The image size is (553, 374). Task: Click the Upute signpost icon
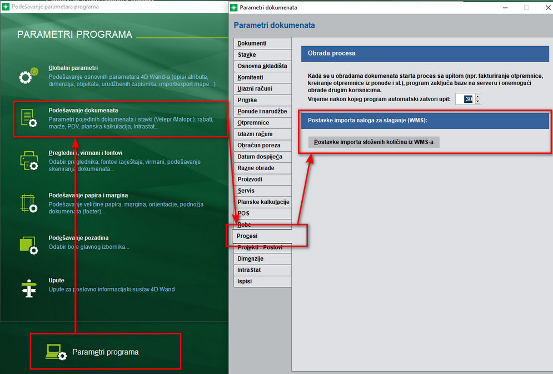pyautogui.click(x=28, y=288)
